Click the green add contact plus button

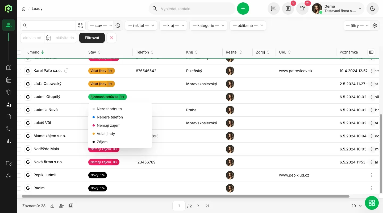(x=243, y=9)
